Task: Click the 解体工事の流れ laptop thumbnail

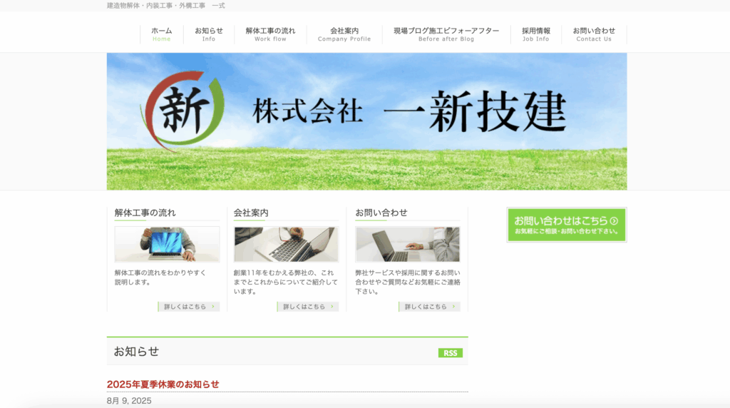Action: [167, 245]
